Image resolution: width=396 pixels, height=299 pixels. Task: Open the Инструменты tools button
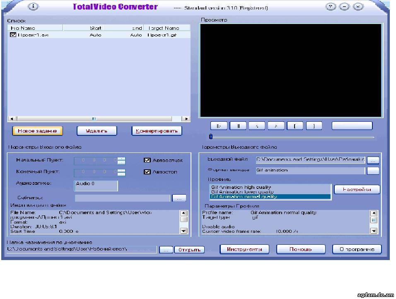pyautogui.click(x=244, y=249)
